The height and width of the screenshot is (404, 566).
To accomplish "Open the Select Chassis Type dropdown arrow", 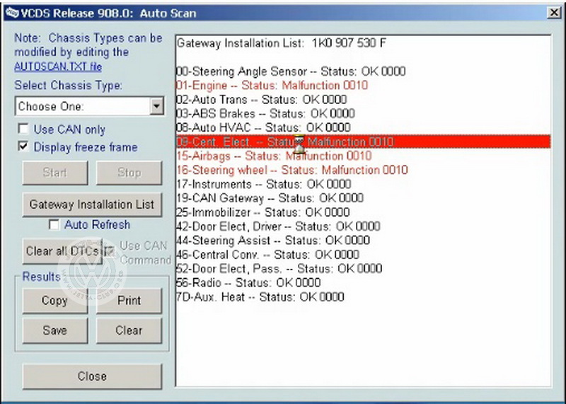I will pyautogui.click(x=157, y=106).
